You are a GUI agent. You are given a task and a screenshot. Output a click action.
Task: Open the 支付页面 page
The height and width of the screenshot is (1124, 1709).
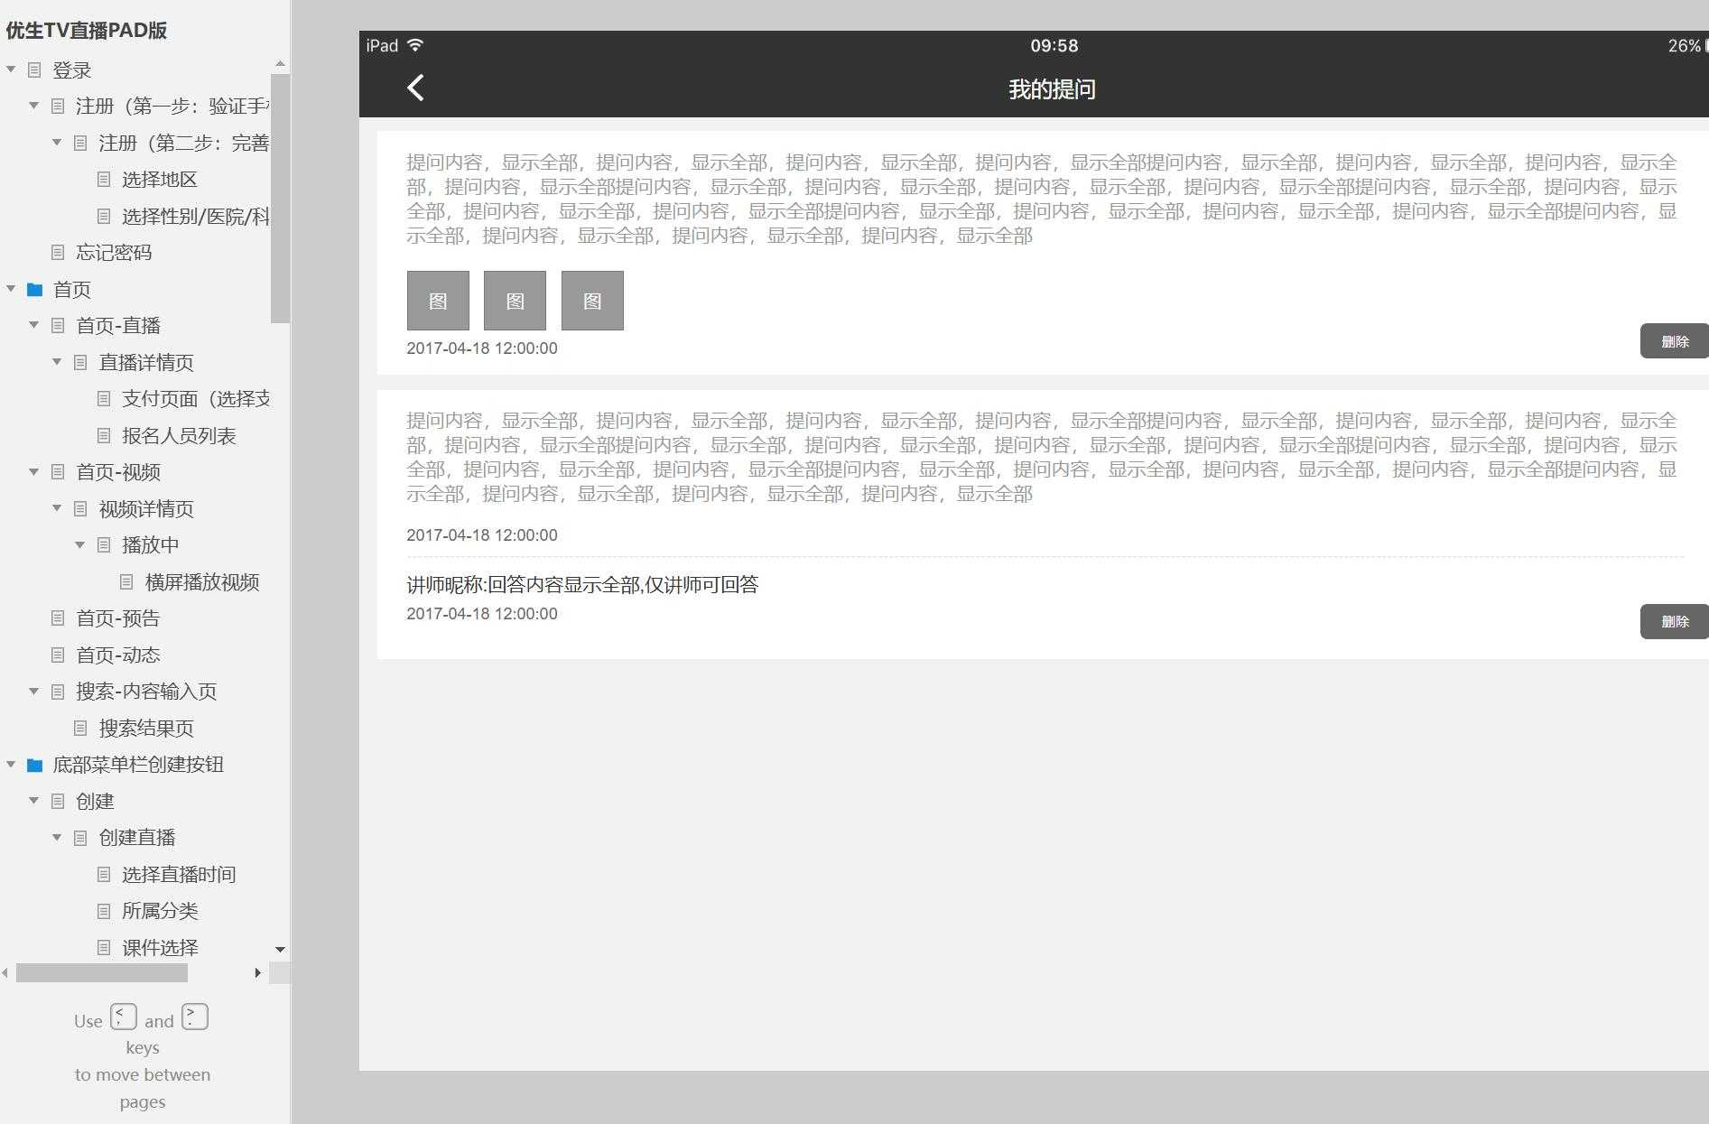click(x=196, y=398)
